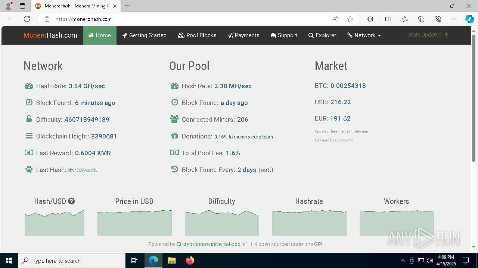Close the MoneroHash browser tab
This screenshot has height=268, width=478.
pos(115,6)
